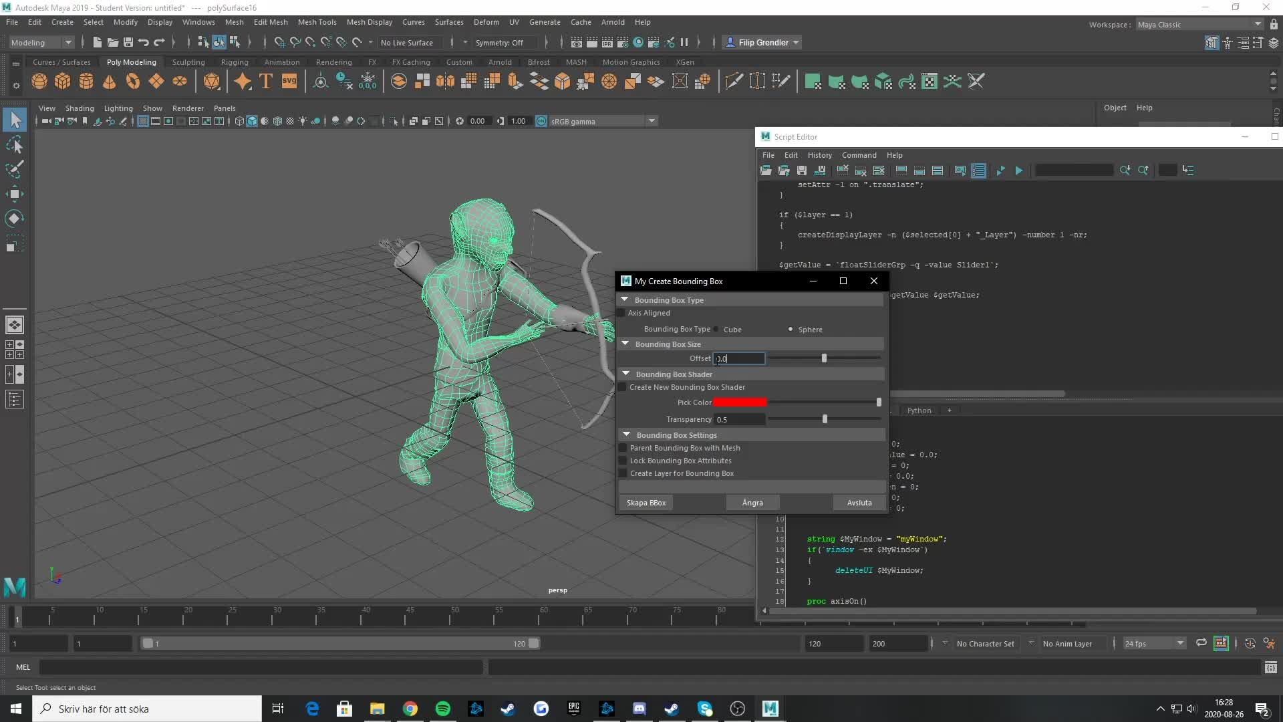Open the Mesh Tools menu
The image size is (1283, 722).
click(x=317, y=22)
